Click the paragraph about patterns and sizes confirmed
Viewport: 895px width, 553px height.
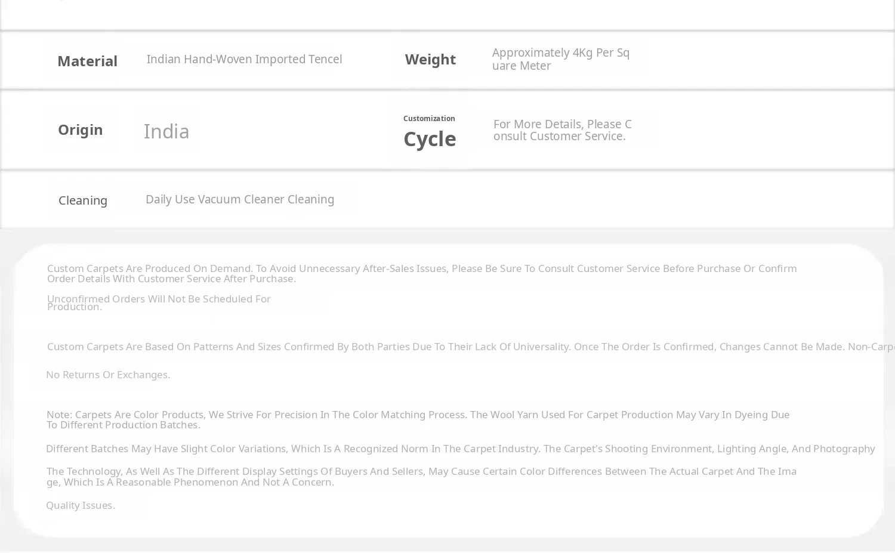tap(471, 347)
